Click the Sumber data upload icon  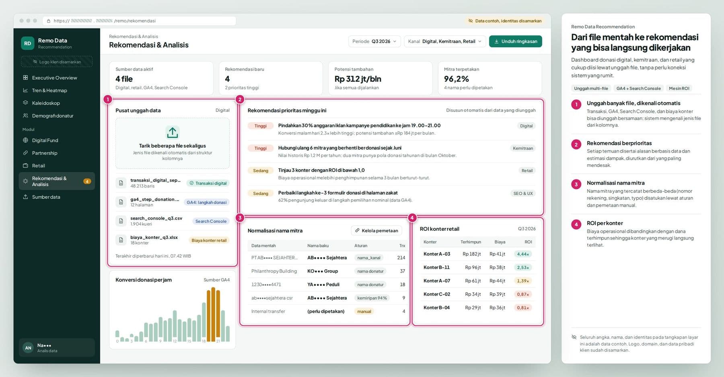tap(25, 197)
